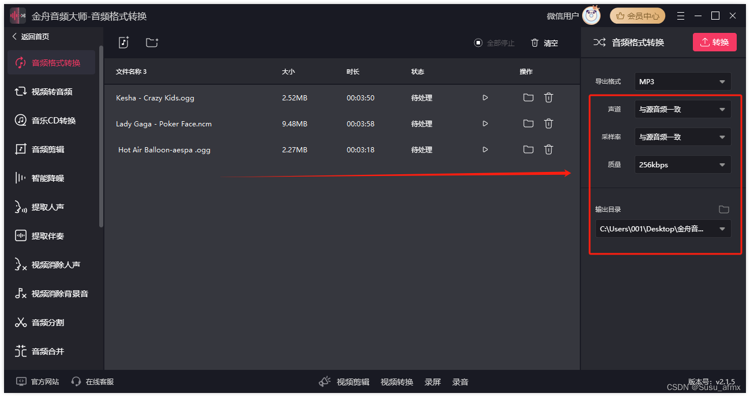Screen dimensions: 750x397
Task: Select 提取伴奏 in the sidebar
Action: tap(51, 236)
